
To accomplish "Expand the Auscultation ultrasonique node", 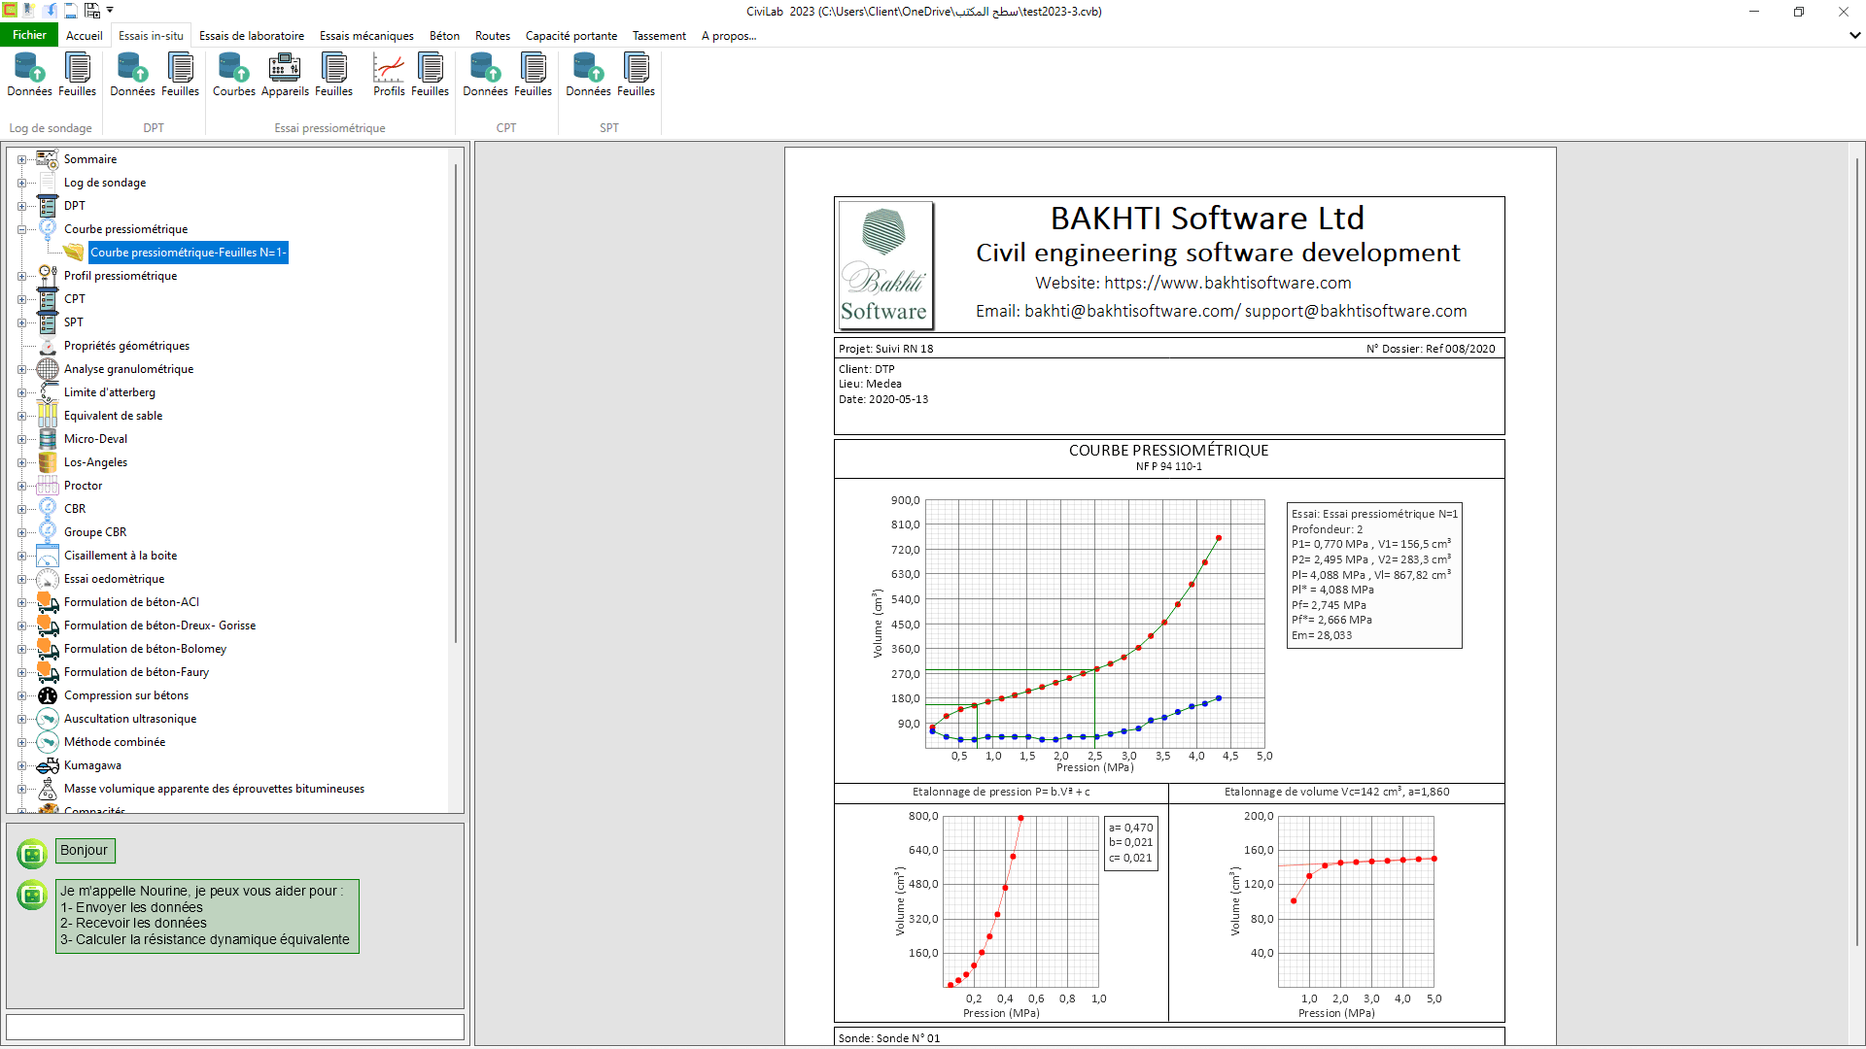I will click(21, 719).
